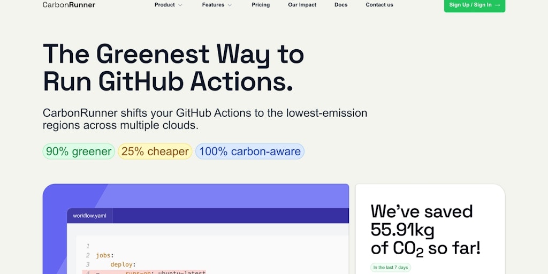The image size is (548, 274).
Task: Click the chevron next to Product
Action: (x=180, y=5)
